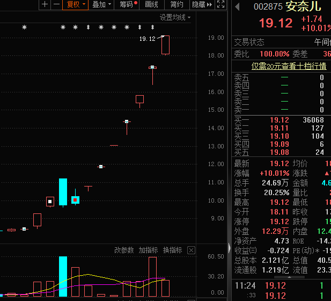Click 卖五 row label
The image size is (331, 301).
point(242,77)
